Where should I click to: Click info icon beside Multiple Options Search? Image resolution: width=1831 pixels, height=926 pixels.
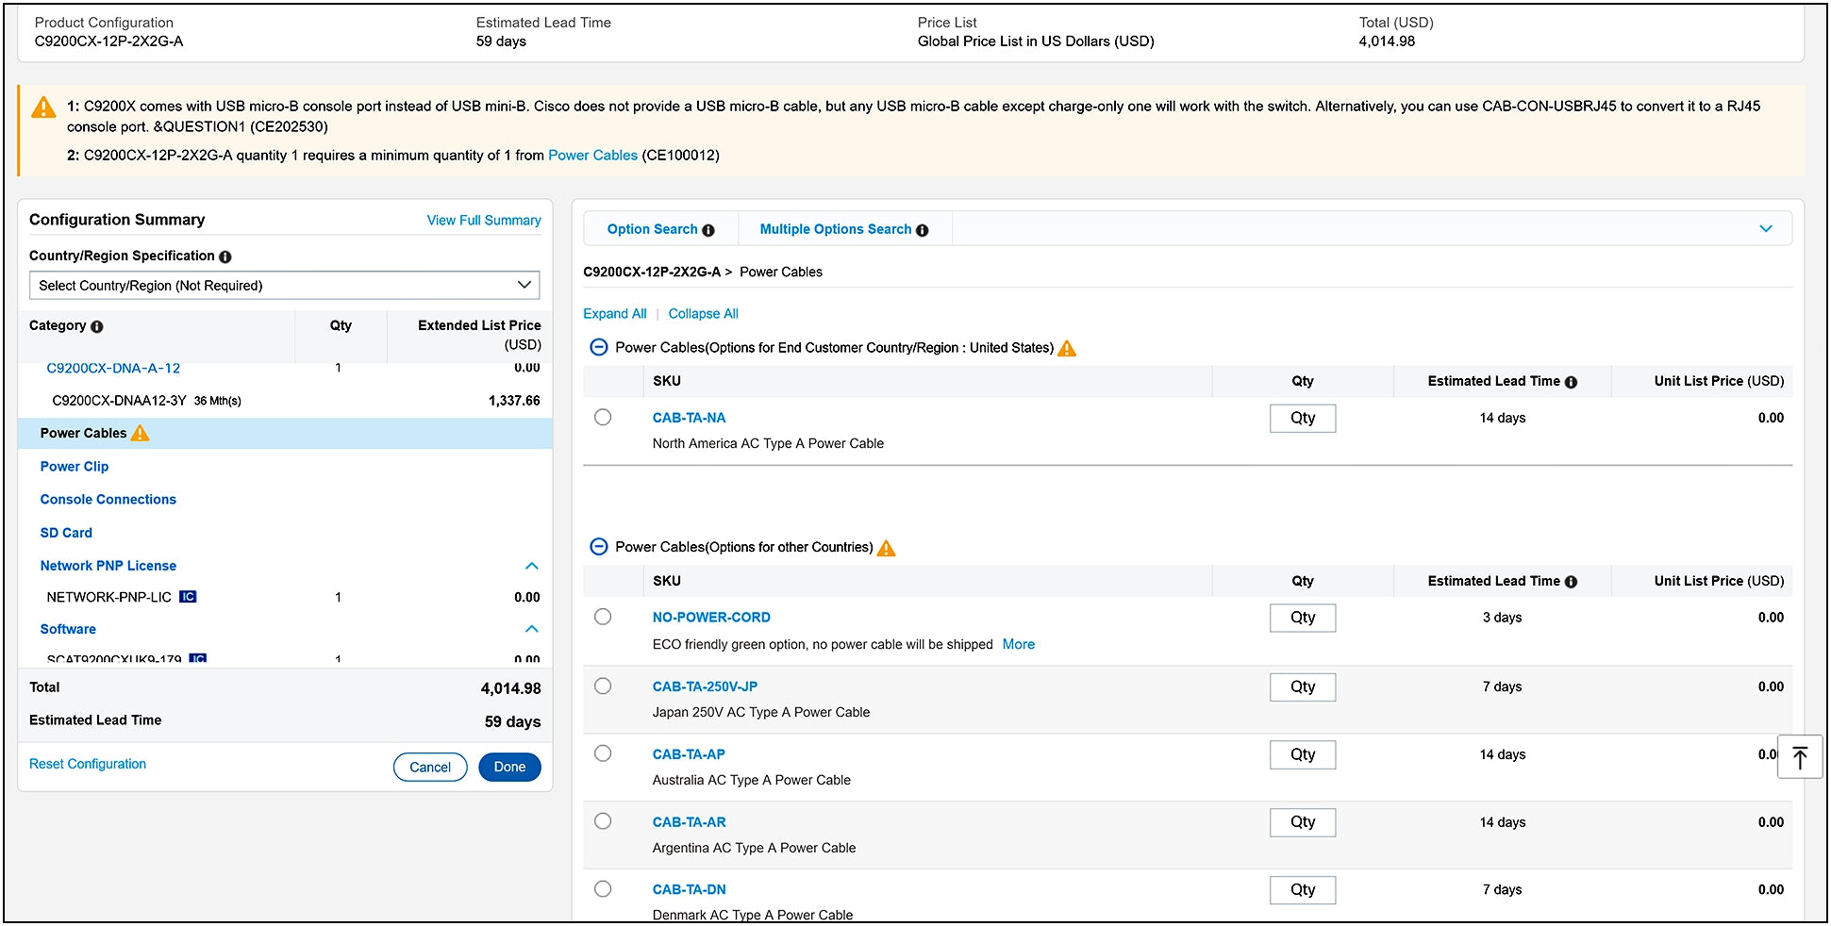click(922, 230)
